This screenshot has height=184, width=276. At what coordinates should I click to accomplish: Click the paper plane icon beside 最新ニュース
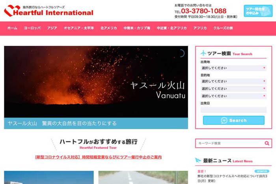(x=198, y=160)
